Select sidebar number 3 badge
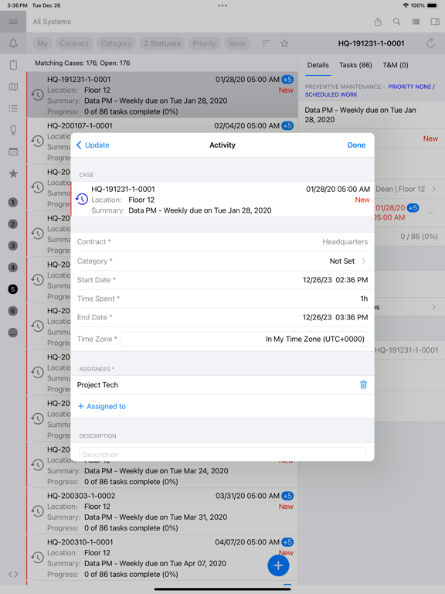445x594 pixels. pos(13,245)
